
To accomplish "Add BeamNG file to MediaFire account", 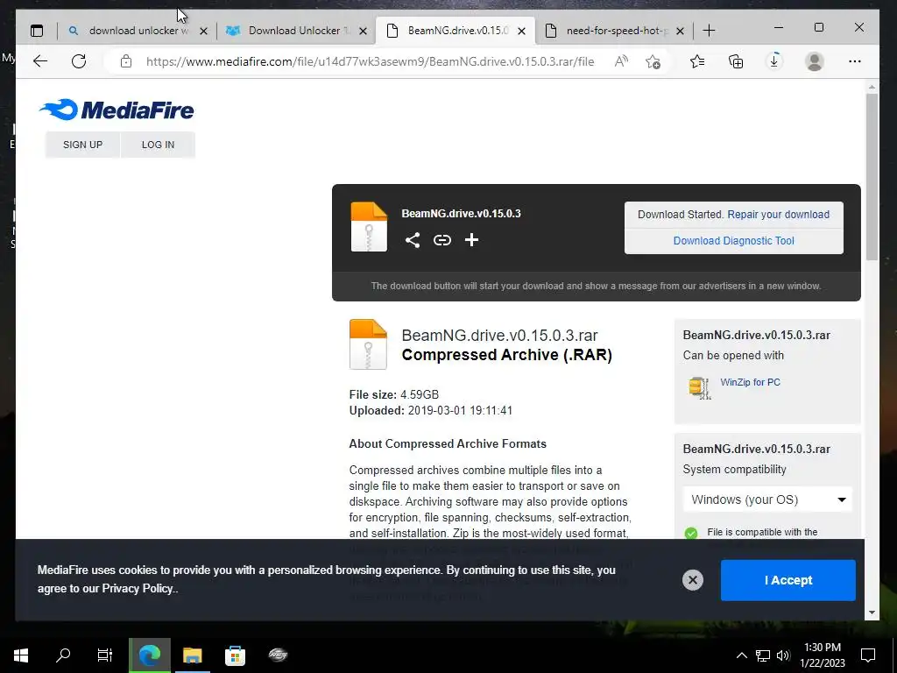I will [x=471, y=240].
